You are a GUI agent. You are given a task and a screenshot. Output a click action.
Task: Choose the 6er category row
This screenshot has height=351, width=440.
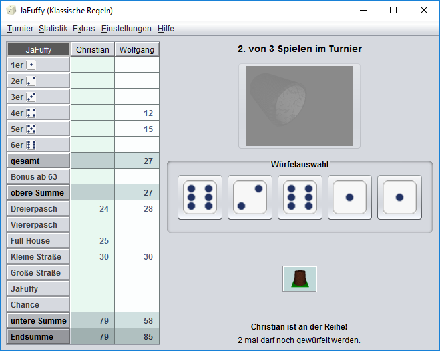click(x=38, y=145)
